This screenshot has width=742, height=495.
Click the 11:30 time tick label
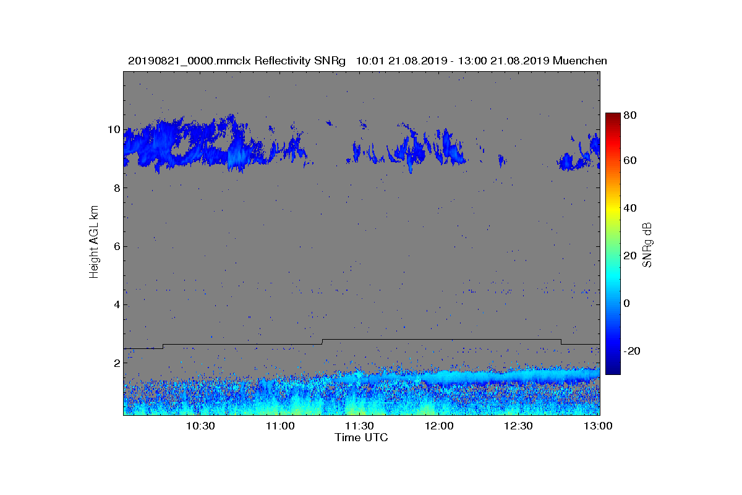click(x=359, y=426)
